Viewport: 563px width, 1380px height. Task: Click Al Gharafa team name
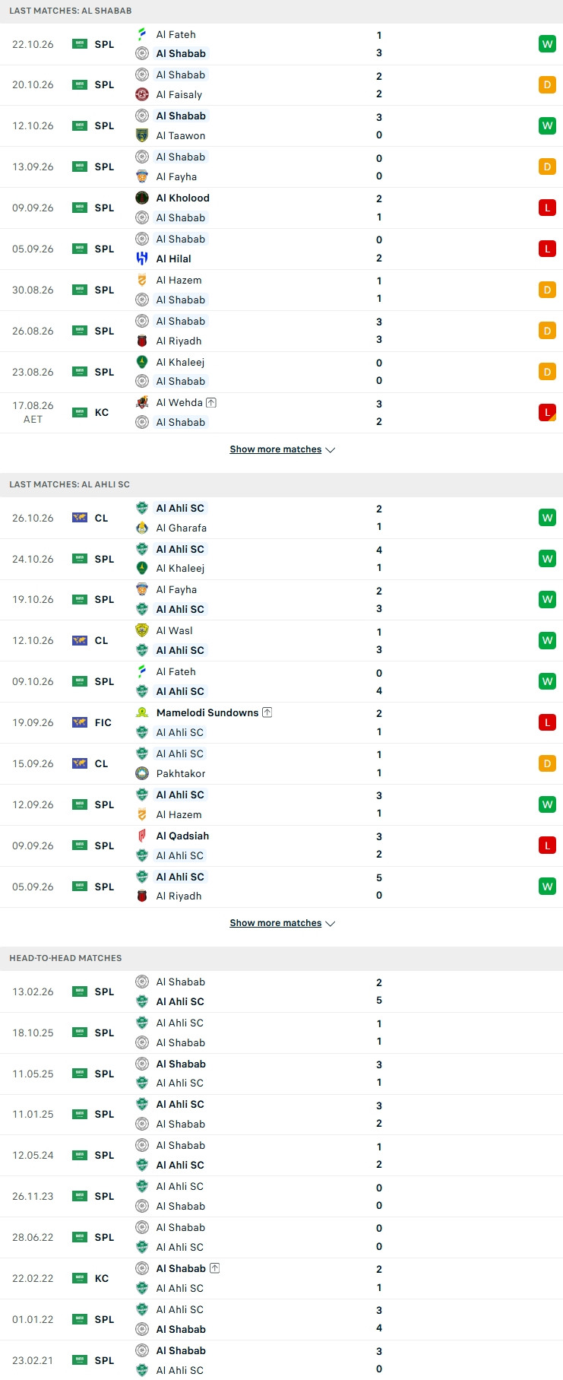182,528
